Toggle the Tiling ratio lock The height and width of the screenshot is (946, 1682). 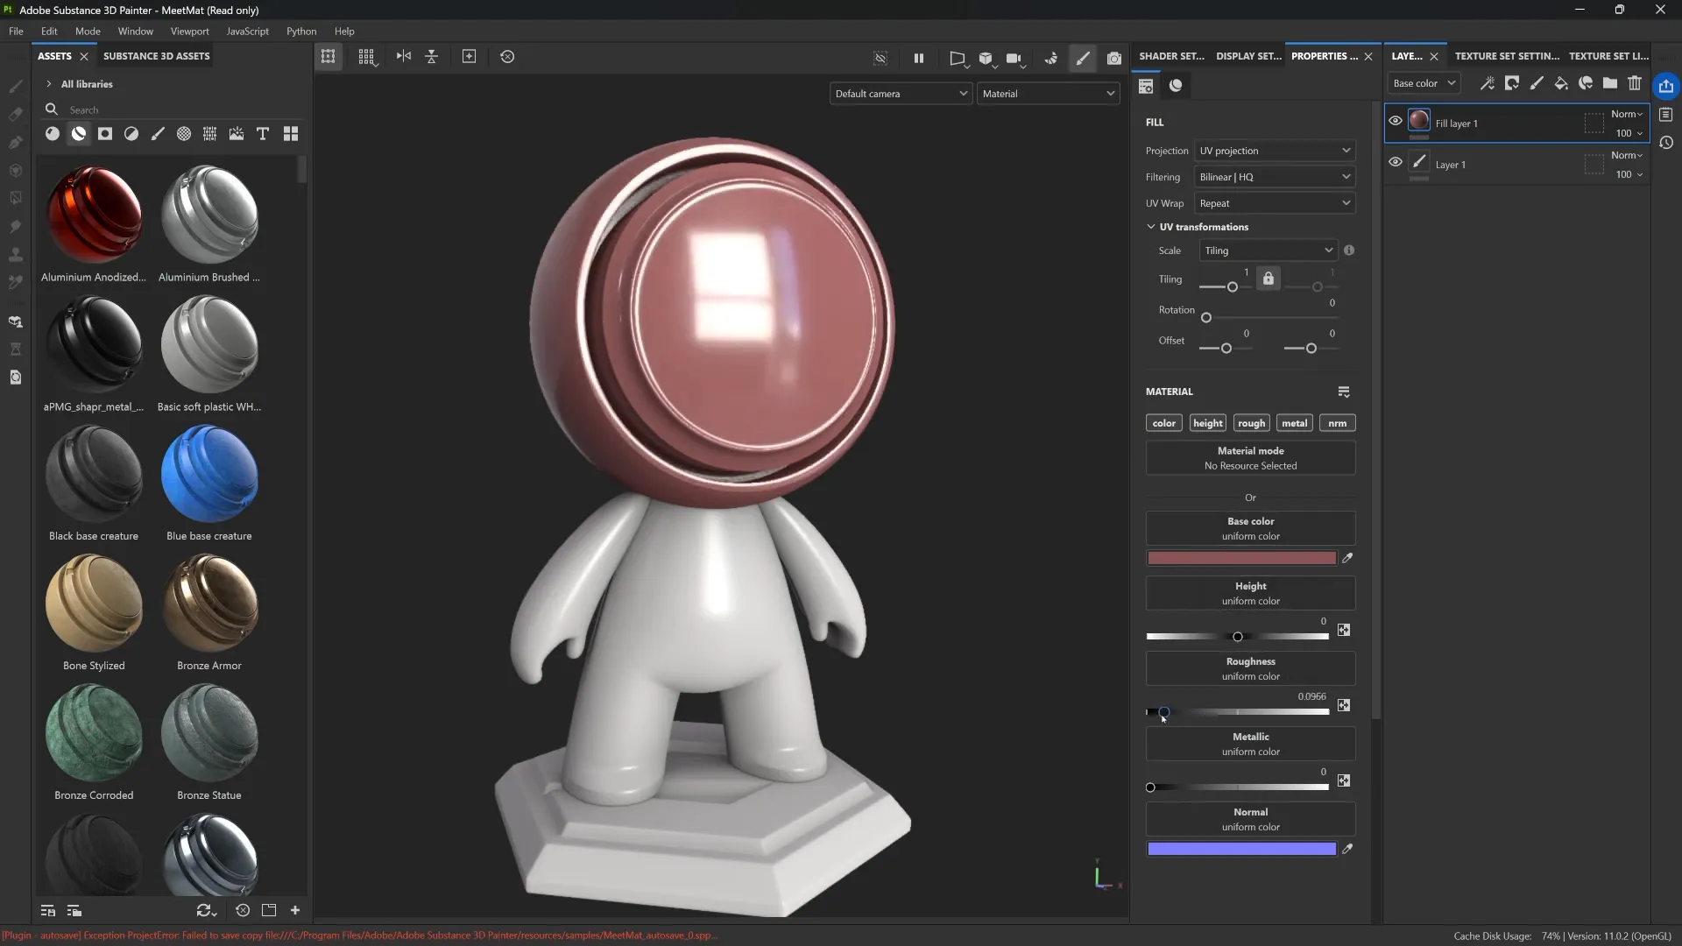[x=1269, y=279]
